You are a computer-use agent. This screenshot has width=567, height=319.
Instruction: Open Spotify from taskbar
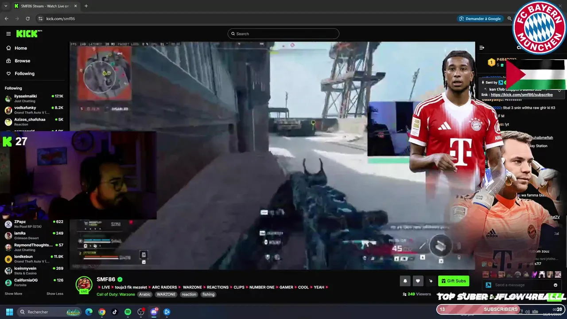tap(128, 312)
